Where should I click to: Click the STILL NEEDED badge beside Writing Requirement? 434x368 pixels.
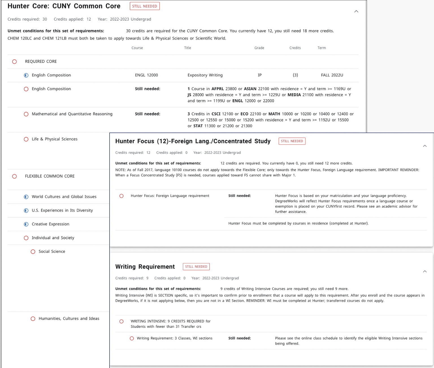coord(196,267)
